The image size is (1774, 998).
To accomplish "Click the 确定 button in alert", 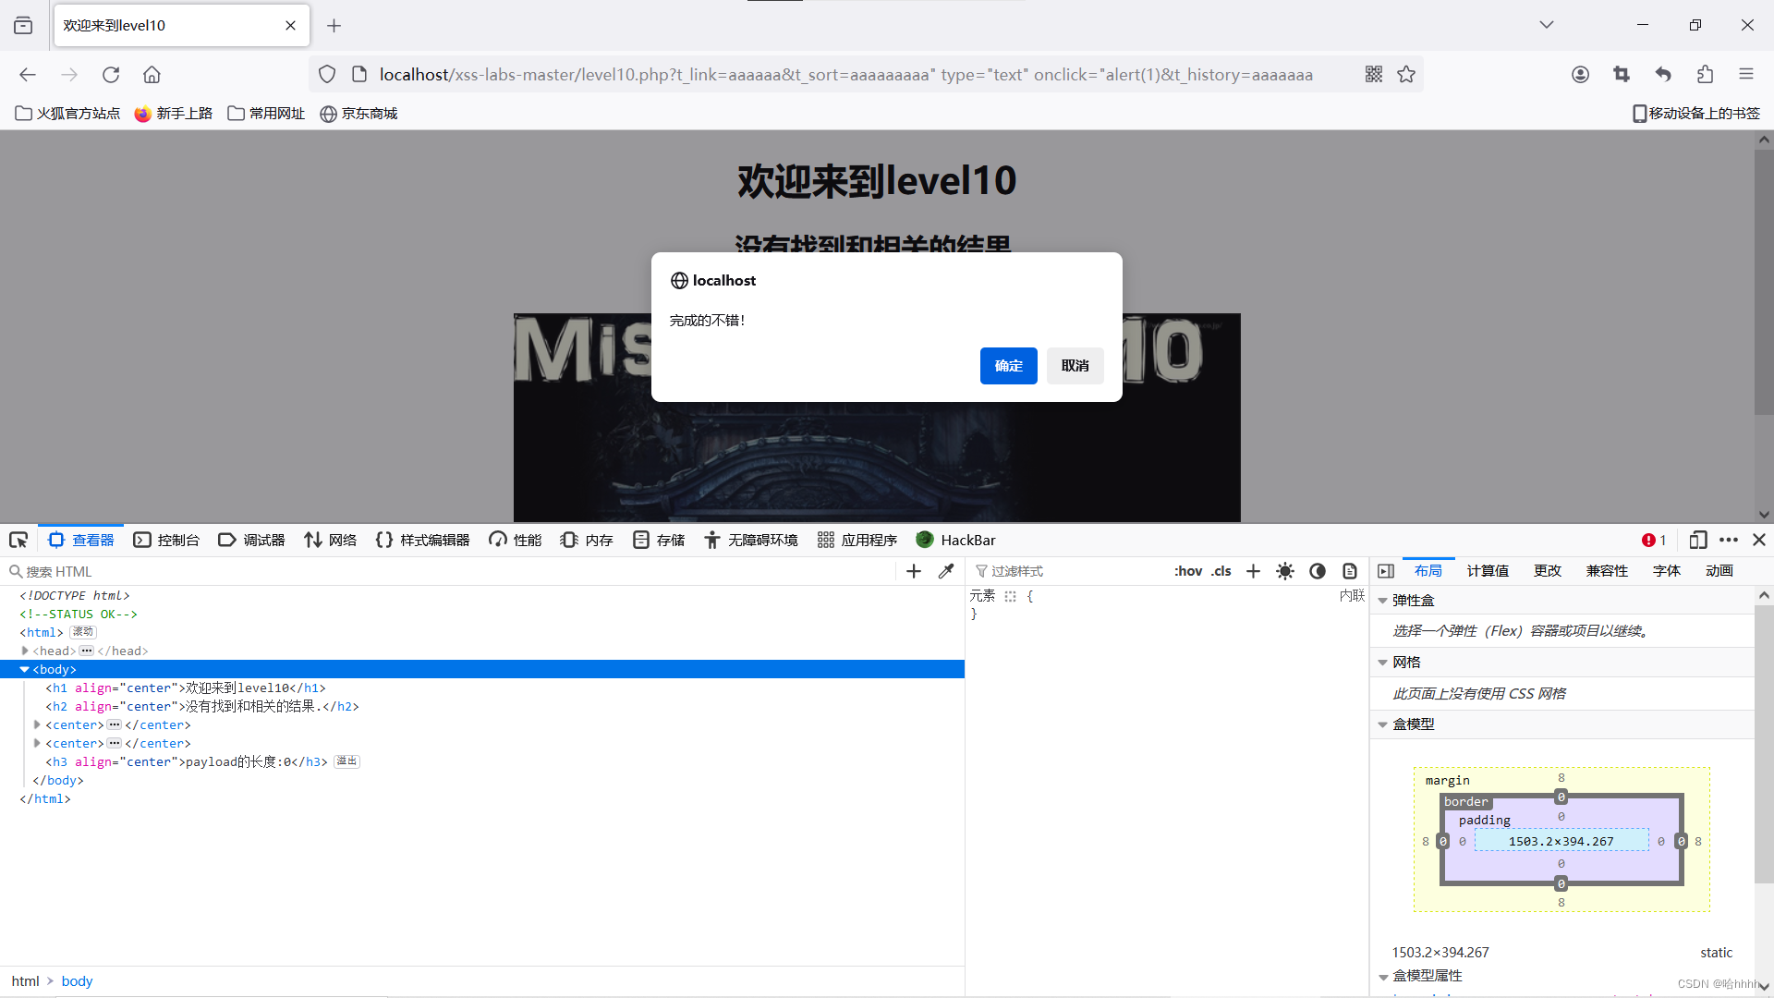I will coord(1008,366).
